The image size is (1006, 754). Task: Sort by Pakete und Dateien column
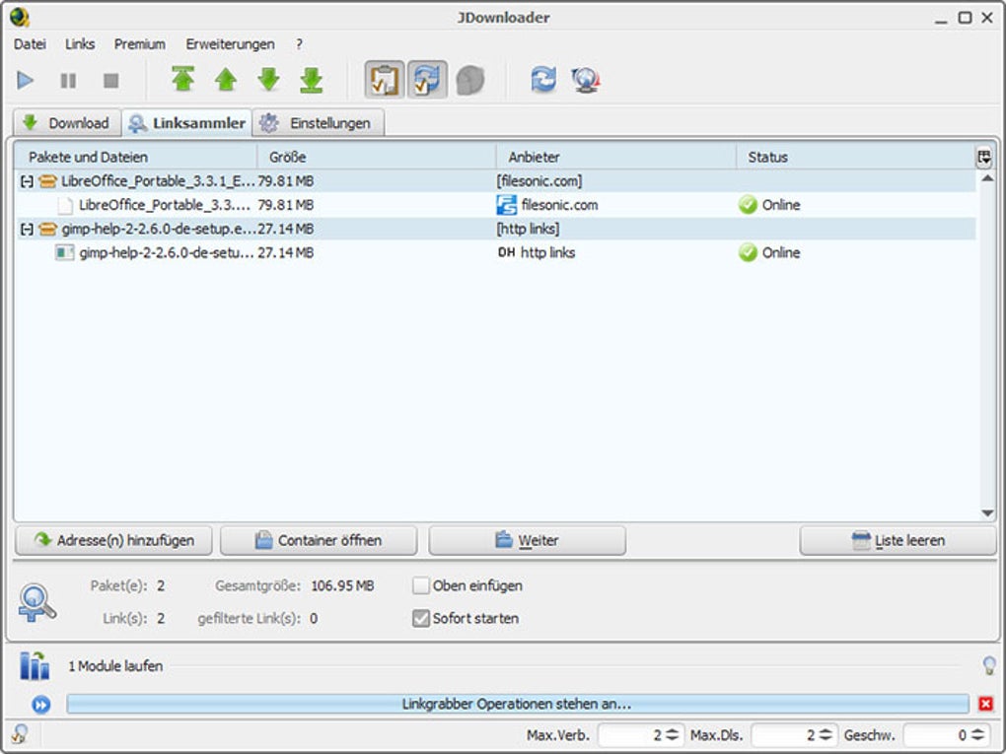(135, 157)
